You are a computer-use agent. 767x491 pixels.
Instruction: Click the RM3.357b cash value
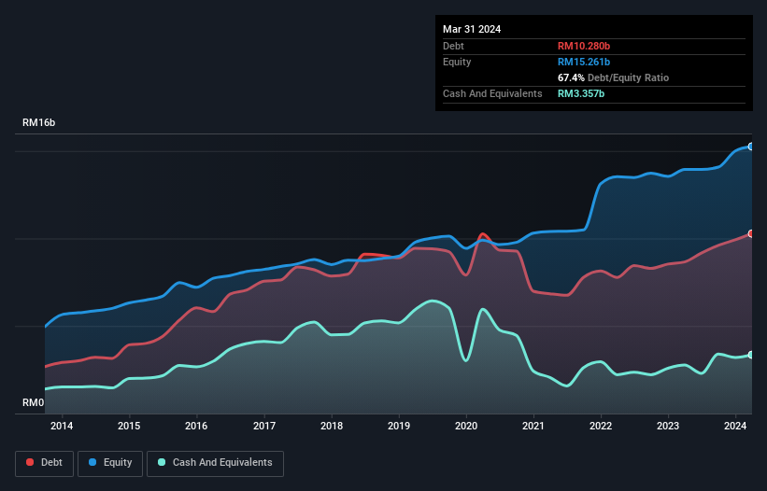point(581,93)
